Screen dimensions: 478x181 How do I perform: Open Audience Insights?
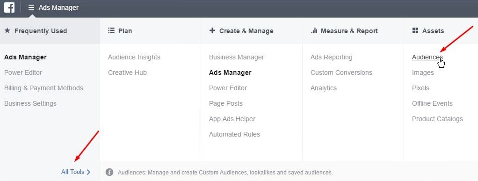(x=134, y=57)
